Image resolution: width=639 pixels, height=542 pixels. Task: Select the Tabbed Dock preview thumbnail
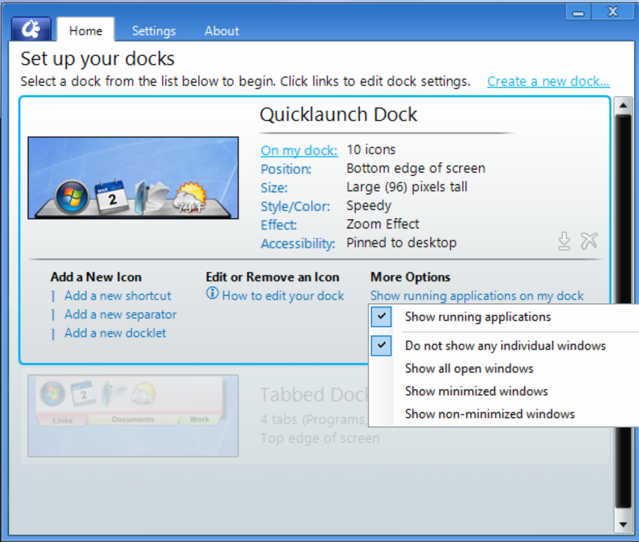tap(132, 416)
